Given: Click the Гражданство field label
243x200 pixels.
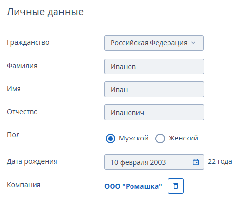Looking at the screenshot, I should pyautogui.click(x=28, y=42).
